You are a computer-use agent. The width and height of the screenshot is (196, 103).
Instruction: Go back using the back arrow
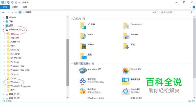click(3, 12)
